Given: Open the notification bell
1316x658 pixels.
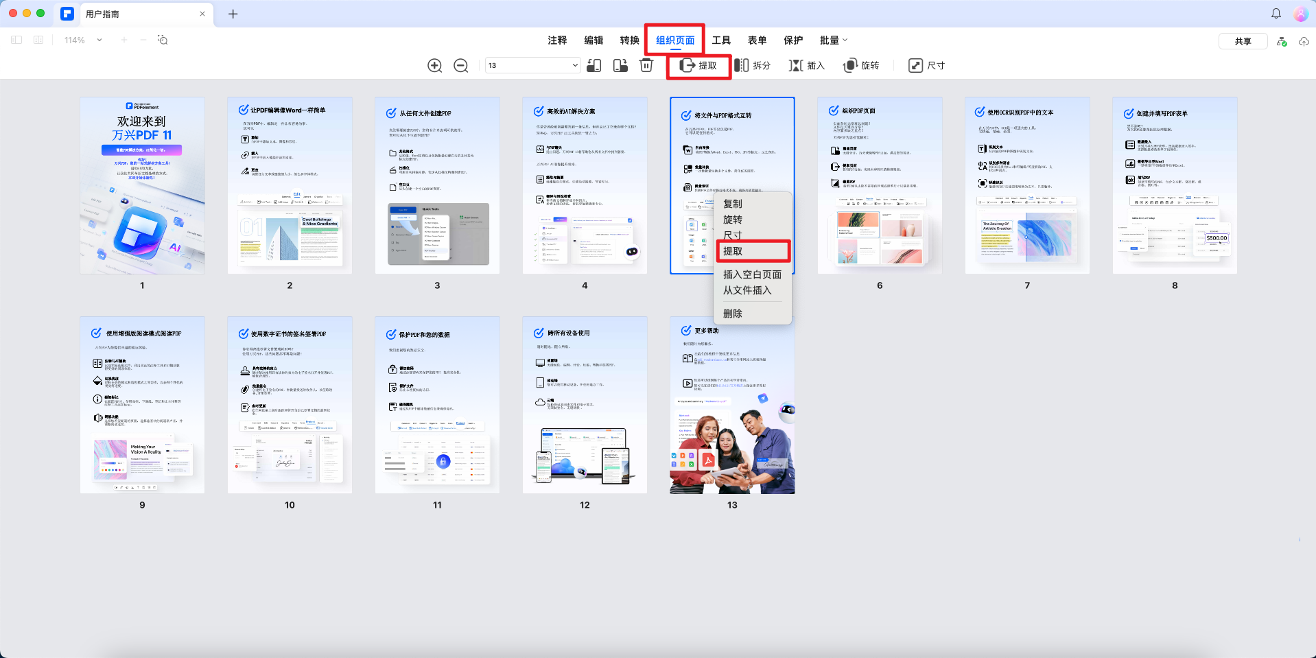Looking at the screenshot, I should pos(1276,13).
